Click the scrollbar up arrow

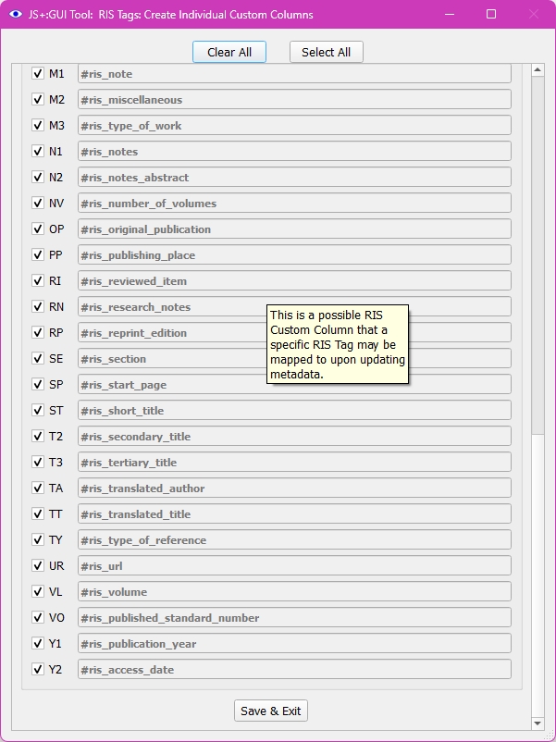pos(537,70)
